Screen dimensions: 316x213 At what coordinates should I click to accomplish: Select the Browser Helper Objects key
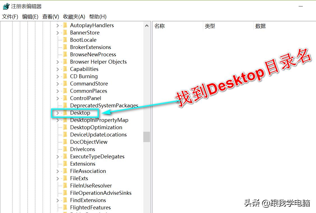98,62
